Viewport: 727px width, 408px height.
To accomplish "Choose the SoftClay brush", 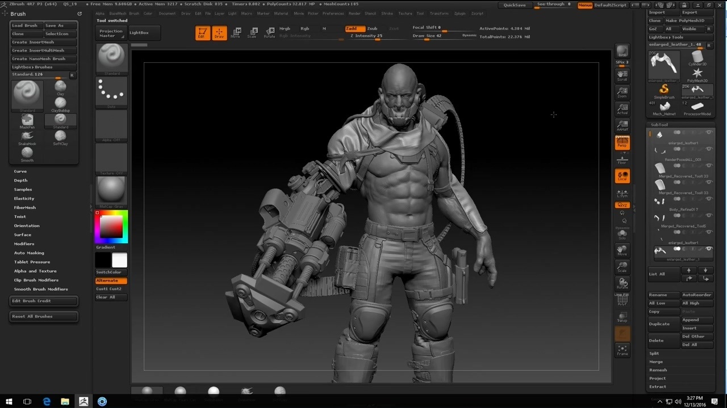I will click(60, 138).
